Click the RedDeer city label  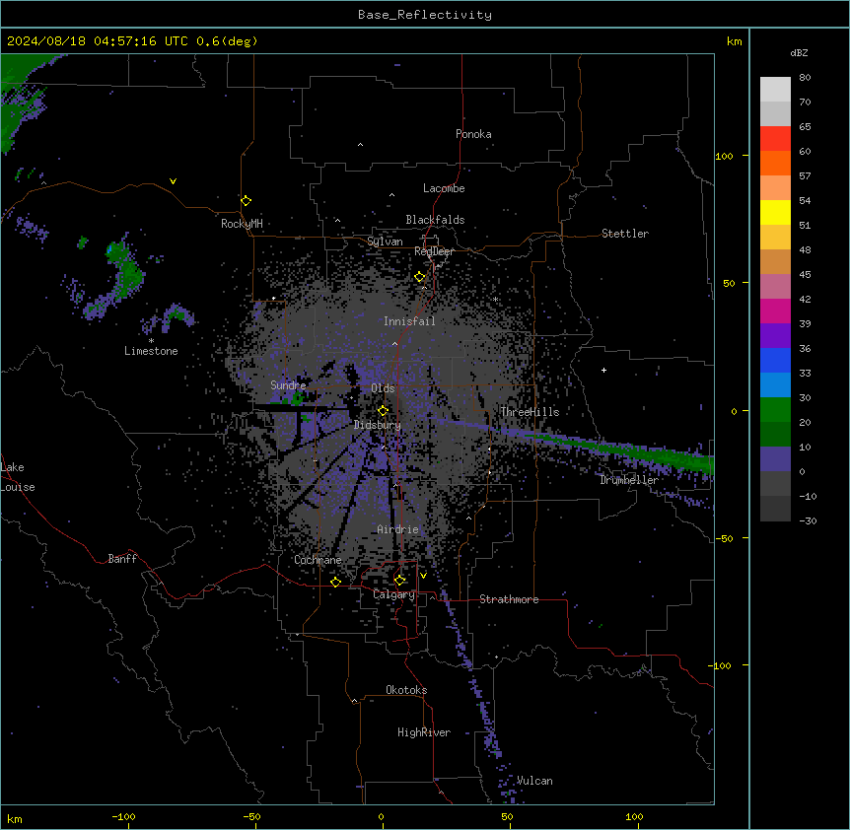point(434,251)
